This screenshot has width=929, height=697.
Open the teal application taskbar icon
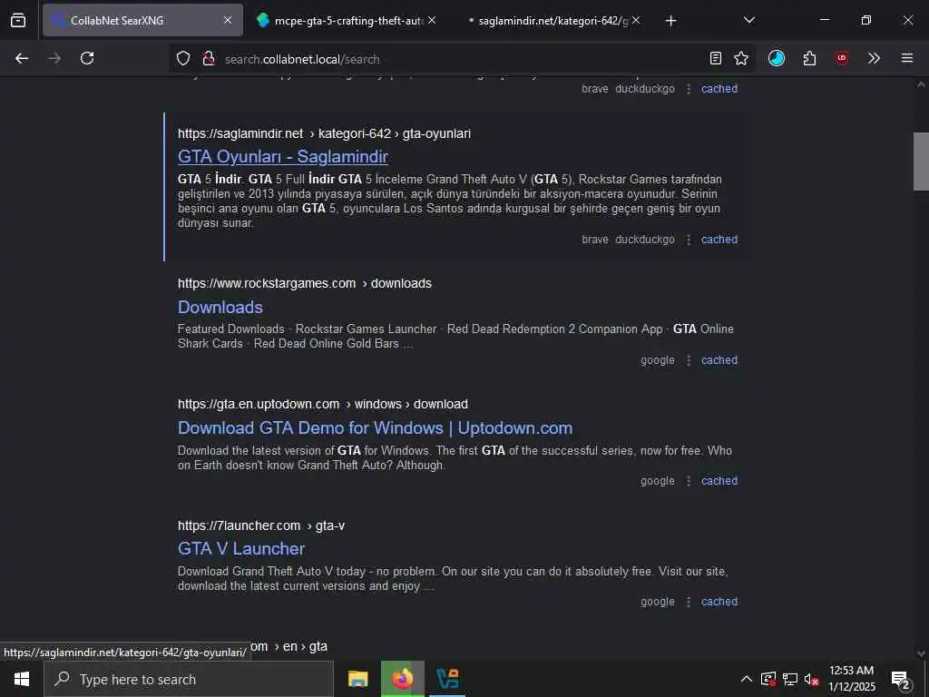pyautogui.click(x=447, y=679)
